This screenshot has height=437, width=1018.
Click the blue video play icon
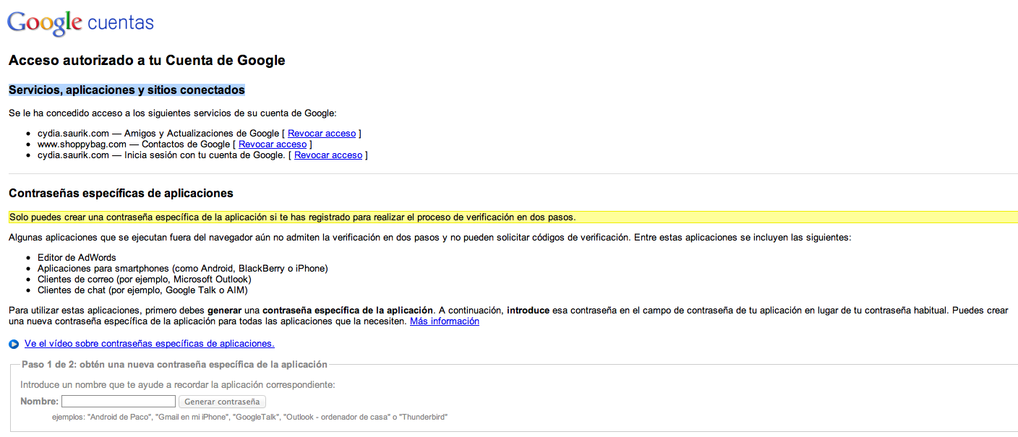click(x=14, y=344)
